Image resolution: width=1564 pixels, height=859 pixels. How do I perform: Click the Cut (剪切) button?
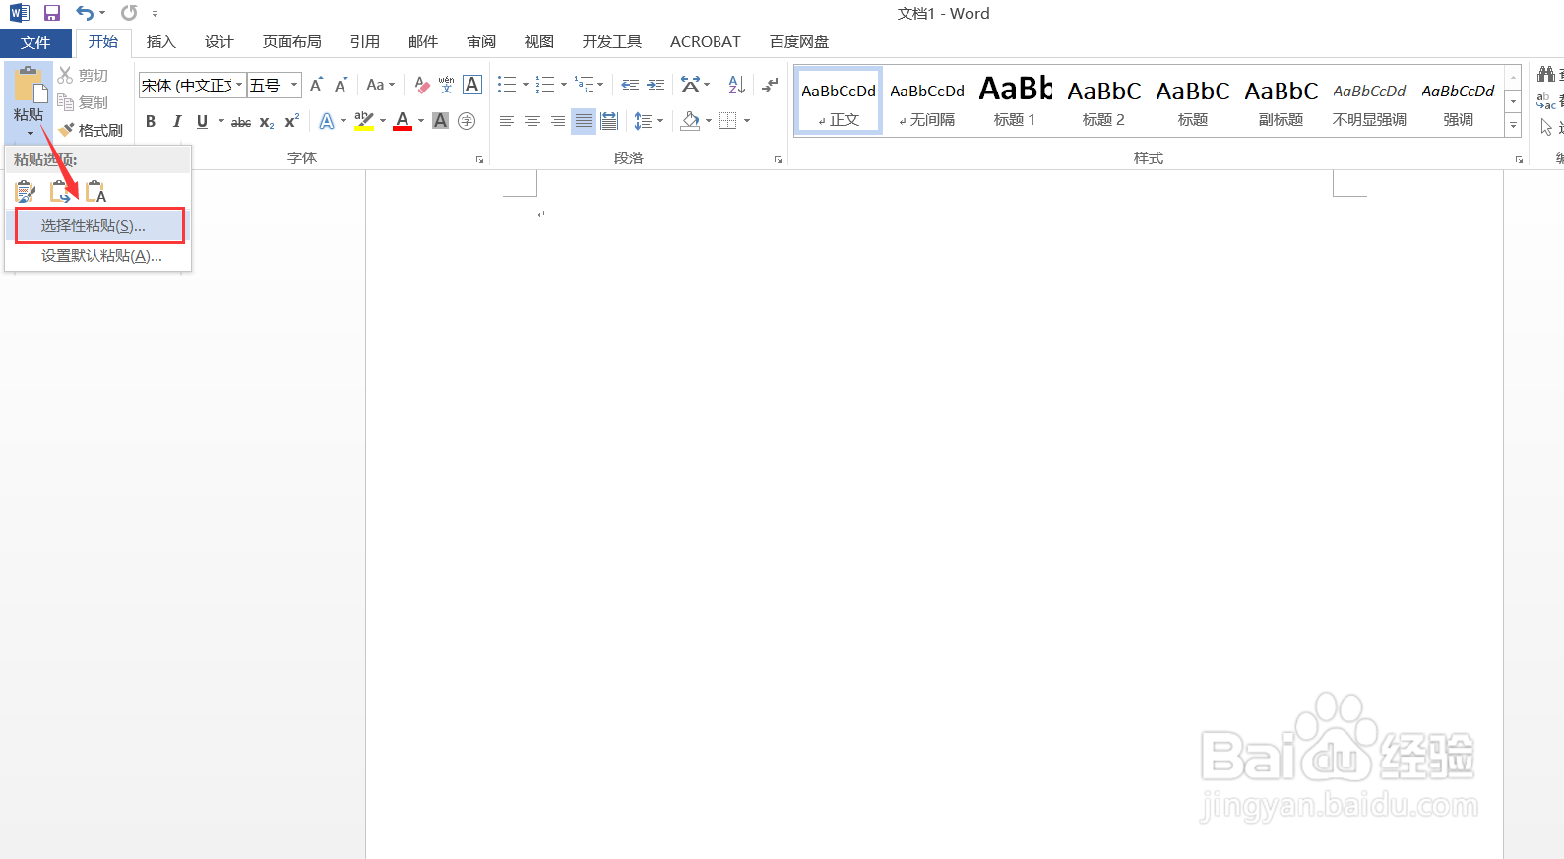tap(83, 75)
